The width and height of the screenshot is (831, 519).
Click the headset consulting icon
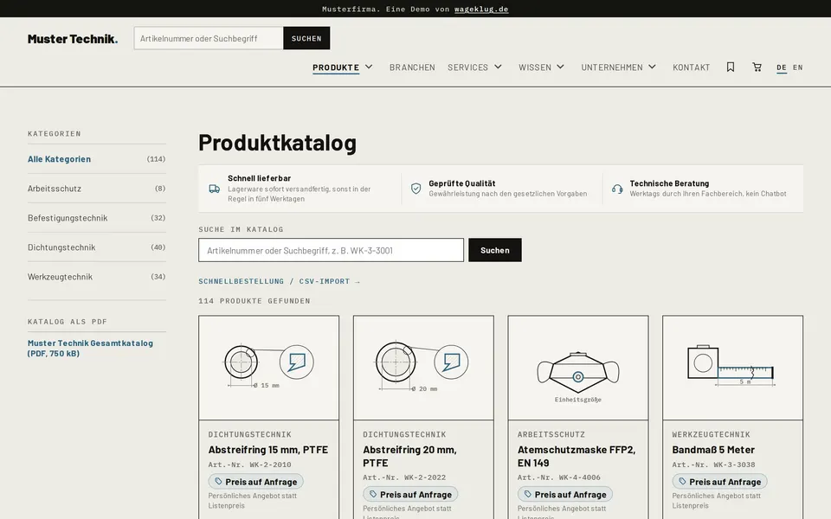coord(617,189)
